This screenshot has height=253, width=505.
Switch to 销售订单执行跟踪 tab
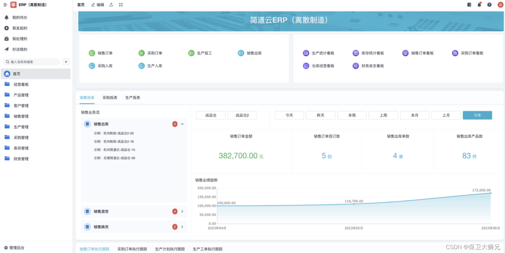click(95, 249)
